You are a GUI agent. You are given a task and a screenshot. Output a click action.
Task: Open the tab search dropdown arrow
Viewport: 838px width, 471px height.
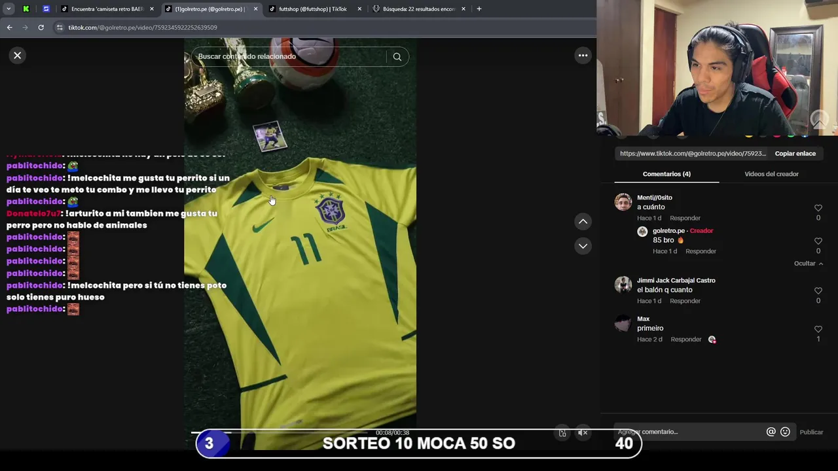coord(9,9)
